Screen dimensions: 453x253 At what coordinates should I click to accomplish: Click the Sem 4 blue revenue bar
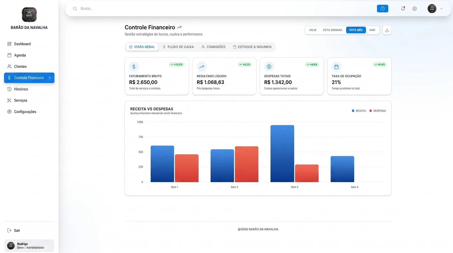tap(342, 169)
